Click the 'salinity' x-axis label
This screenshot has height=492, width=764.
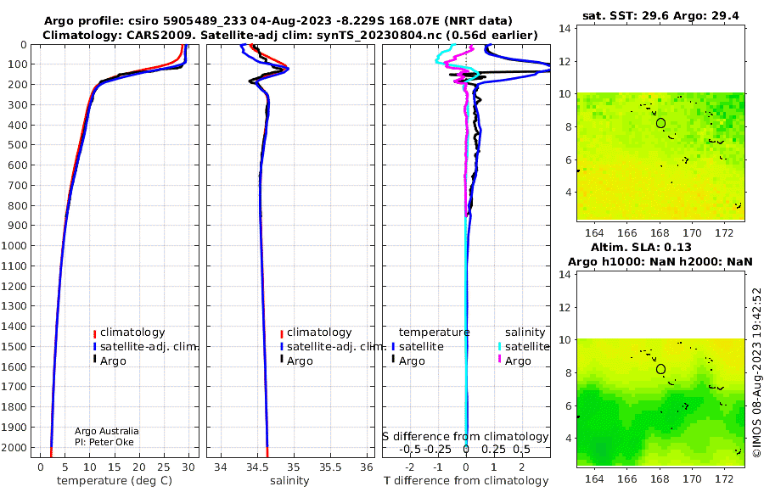(289, 481)
